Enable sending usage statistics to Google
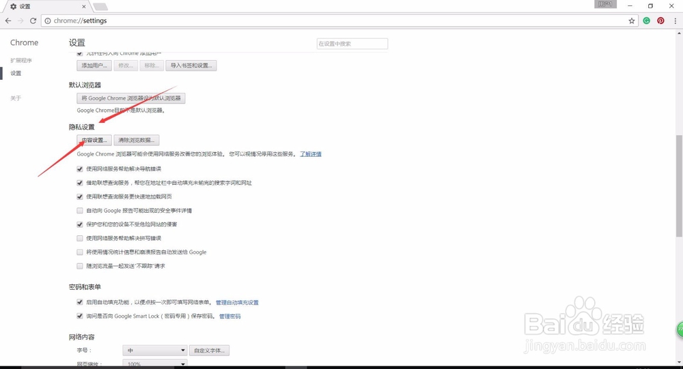Image resolution: width=683 pixels, height=369 pixels. [80, 252]
